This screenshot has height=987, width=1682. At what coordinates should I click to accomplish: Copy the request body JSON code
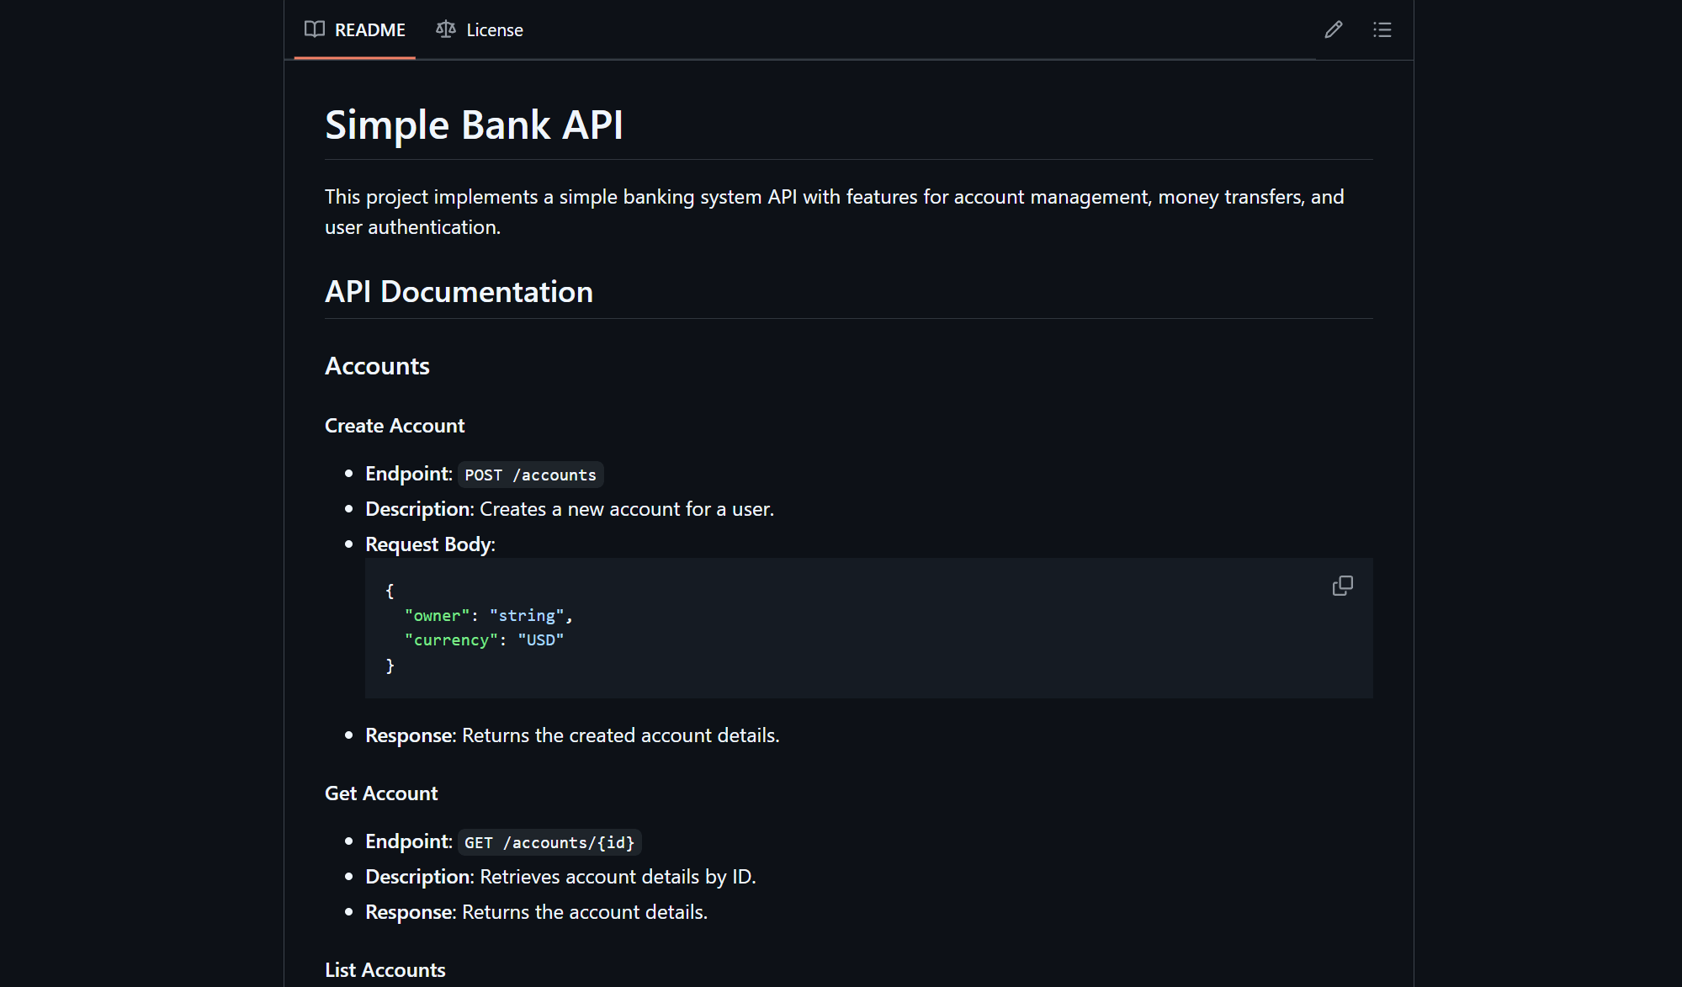[1342, 586]
